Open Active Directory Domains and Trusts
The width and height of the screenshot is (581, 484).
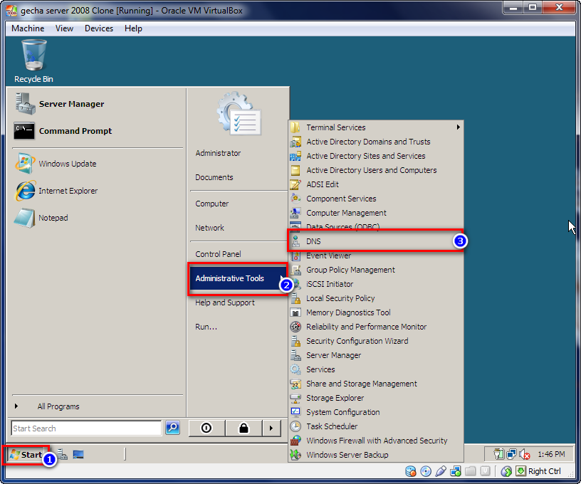pyautogui.click(x=376, y=142)
